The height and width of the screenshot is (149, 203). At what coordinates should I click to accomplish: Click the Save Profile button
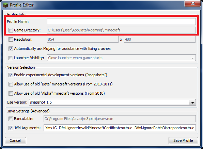pyautogui.click(x=183, y=140)
